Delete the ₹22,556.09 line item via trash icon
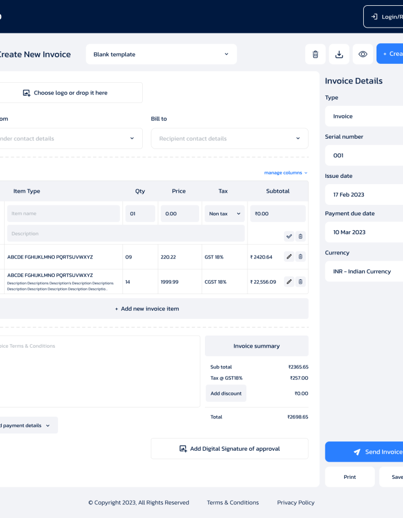403x518 pixels. click(x=300, y=281)
